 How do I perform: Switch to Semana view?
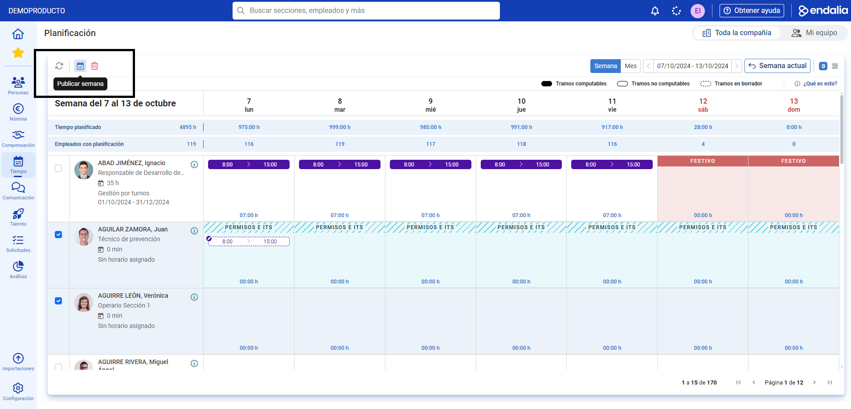[606, 66]
